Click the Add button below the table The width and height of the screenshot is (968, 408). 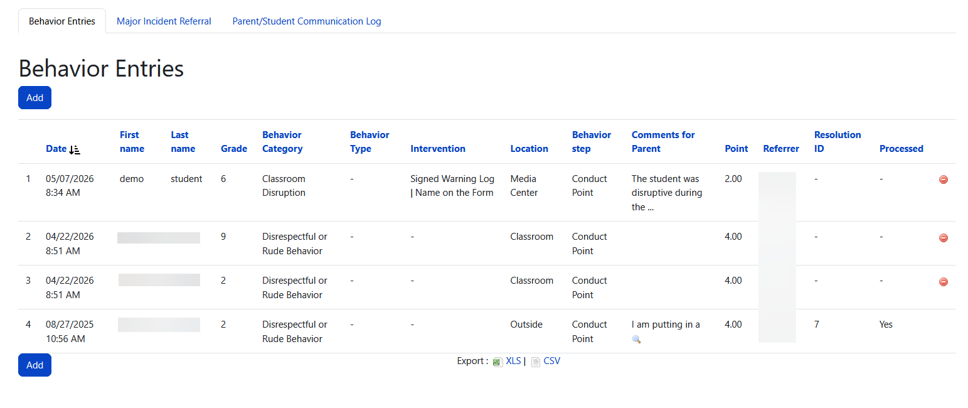35,365
